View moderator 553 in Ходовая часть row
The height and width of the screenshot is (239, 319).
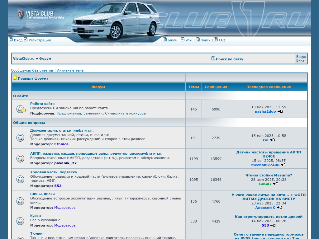pos(58,186)
